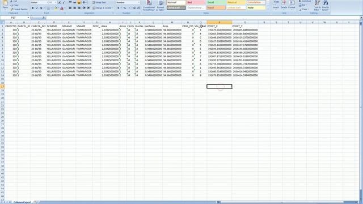Open Format as Table gallery
This screenshot has width=363, height=204.
(x=161, y=6)
